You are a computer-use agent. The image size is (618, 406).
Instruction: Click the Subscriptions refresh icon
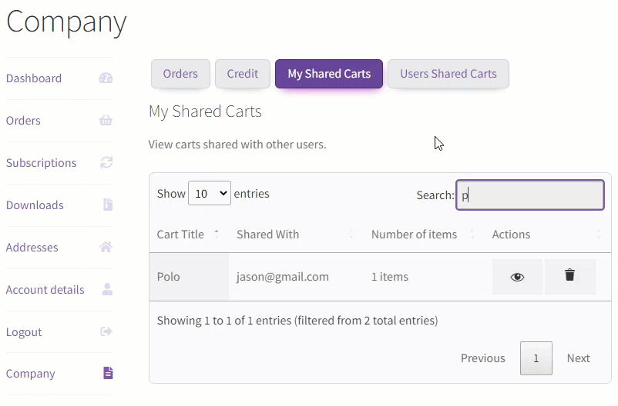tap(106, 162)
